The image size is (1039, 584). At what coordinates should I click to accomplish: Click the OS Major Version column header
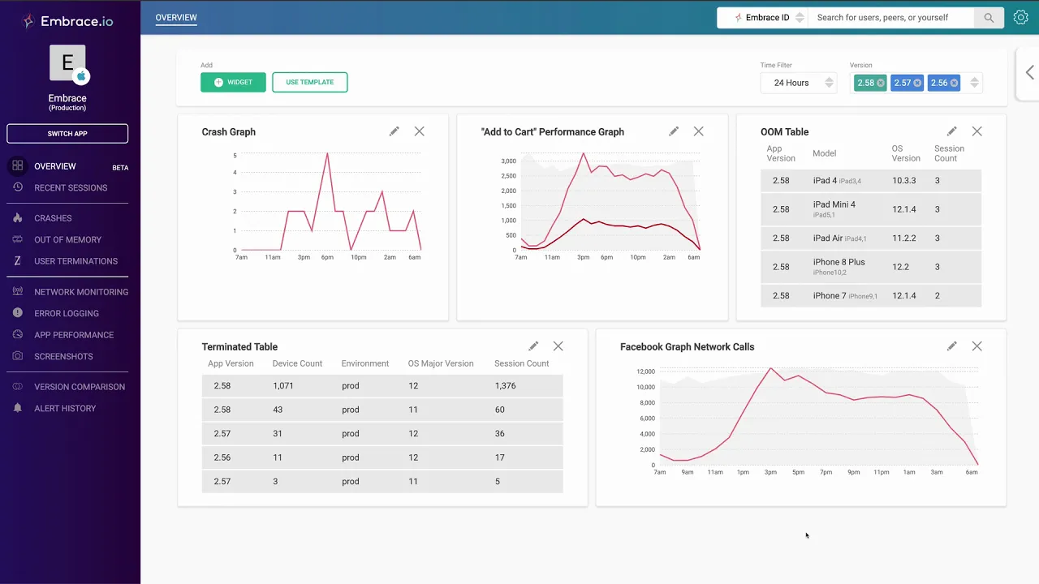(x=441, y=363)
